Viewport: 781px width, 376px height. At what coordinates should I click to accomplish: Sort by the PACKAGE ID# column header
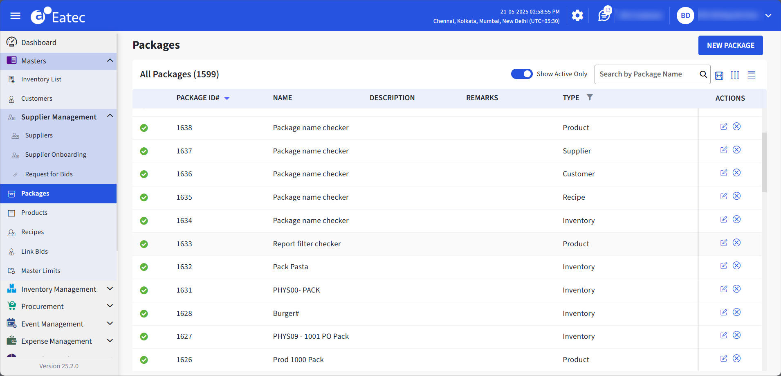pos(198,98)
